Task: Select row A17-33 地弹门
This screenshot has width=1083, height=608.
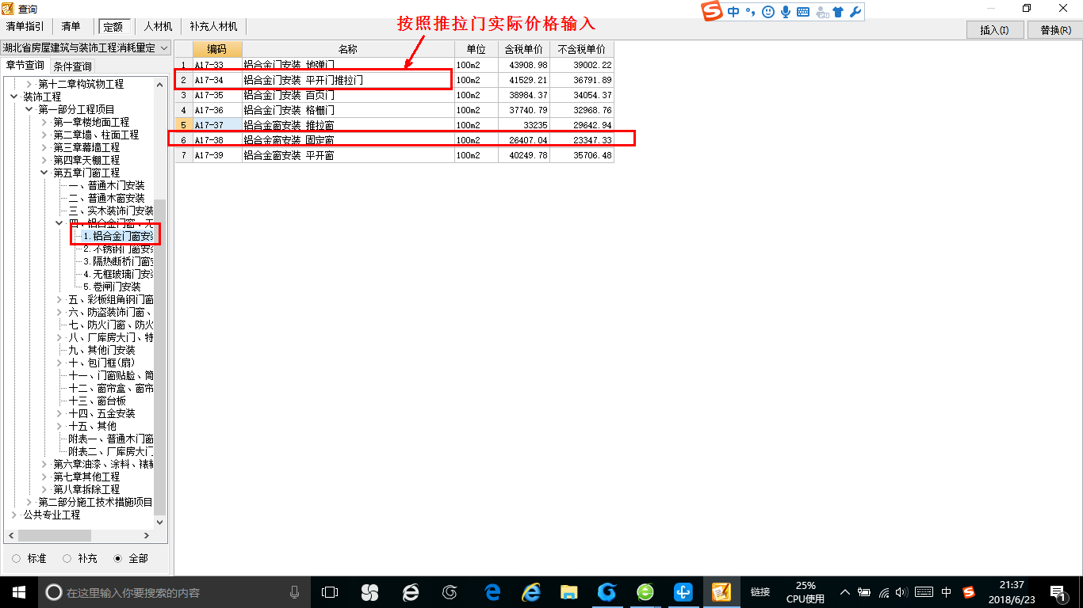Action: click(x=395, y=65)
